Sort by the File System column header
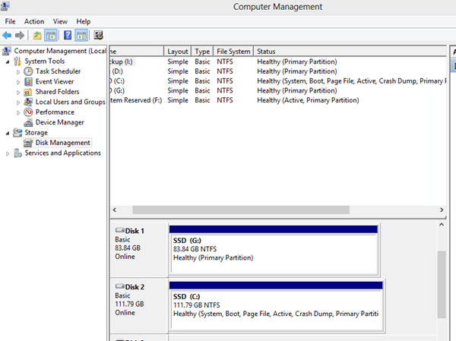The width and height of the screenshot is (456, 341). [233, 52]
